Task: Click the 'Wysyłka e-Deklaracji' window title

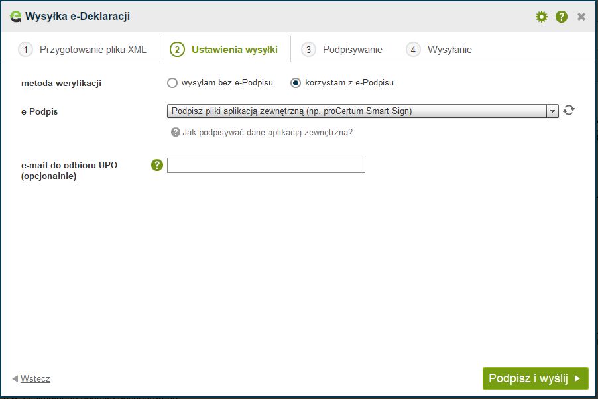Action: [78, 17]
